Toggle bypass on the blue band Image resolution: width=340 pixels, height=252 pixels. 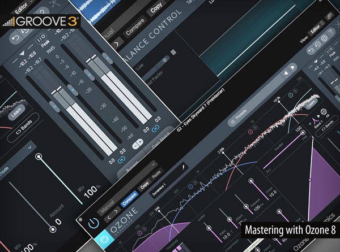(190, 186)
